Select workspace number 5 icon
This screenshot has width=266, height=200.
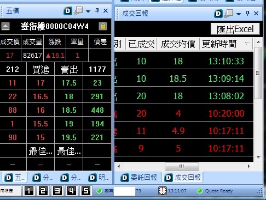tap(86, 191)
